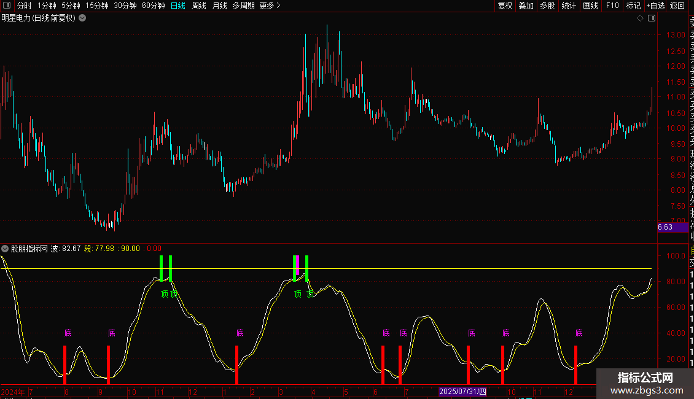Expand the 更多 periods menu
The height and width of the screenshot is (399, 694).
tap(270, 6)
